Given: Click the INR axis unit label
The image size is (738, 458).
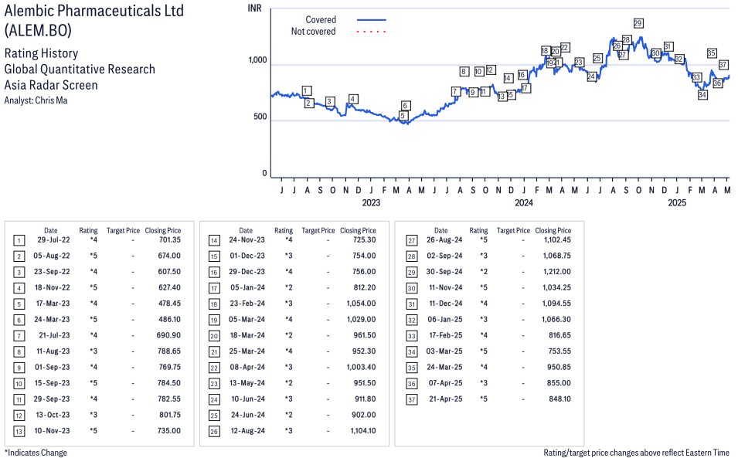Looking at the screenshot, I should tap(254, 8).
